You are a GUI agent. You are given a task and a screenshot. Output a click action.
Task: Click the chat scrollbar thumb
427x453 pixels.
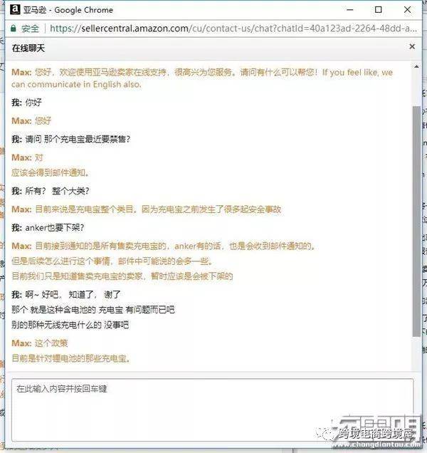[416, 221]
